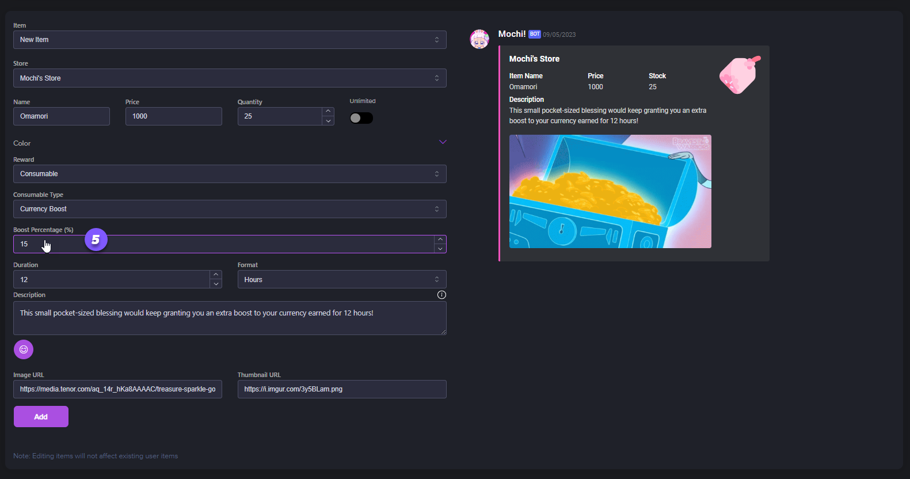Open the Item dropdown showing New Item
910x479 pixels.
coord(230,40)
